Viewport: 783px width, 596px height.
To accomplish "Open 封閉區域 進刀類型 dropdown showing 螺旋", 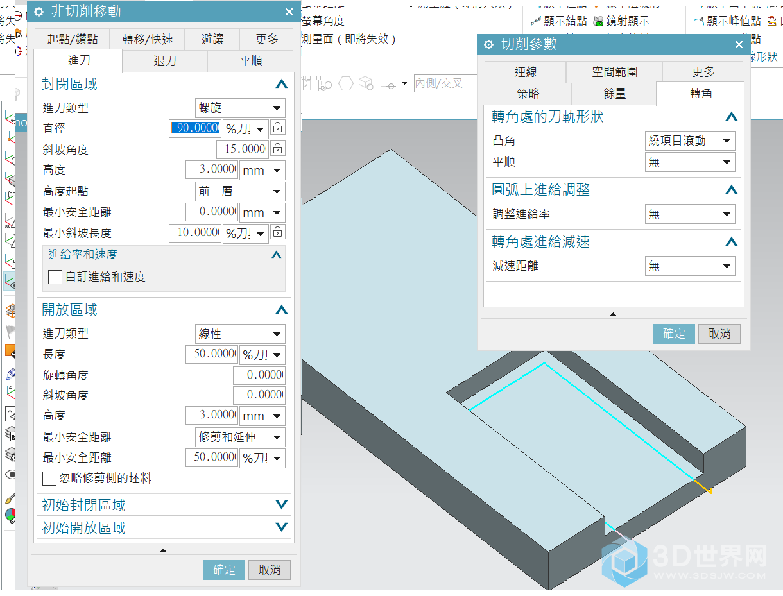I will tap(240, 108).
